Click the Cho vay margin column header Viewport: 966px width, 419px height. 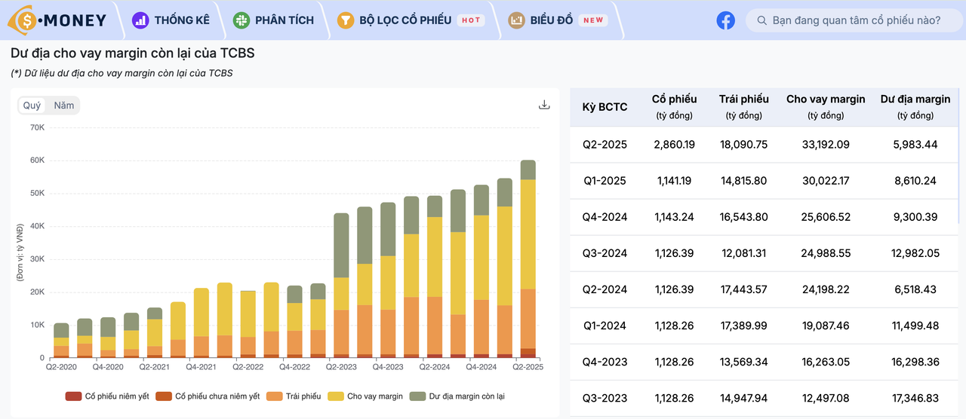(x=826, y=106)
